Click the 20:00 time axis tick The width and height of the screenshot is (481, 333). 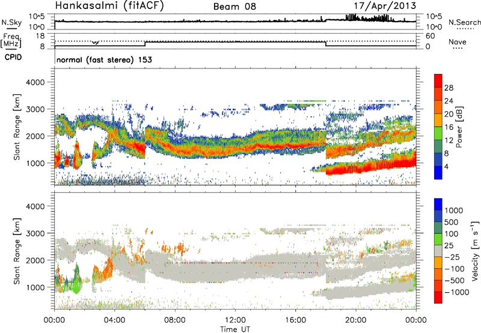click(x=356, y=320)
